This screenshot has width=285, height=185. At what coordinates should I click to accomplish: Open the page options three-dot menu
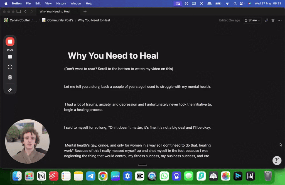pyautogui.click(x=279, y=20)
